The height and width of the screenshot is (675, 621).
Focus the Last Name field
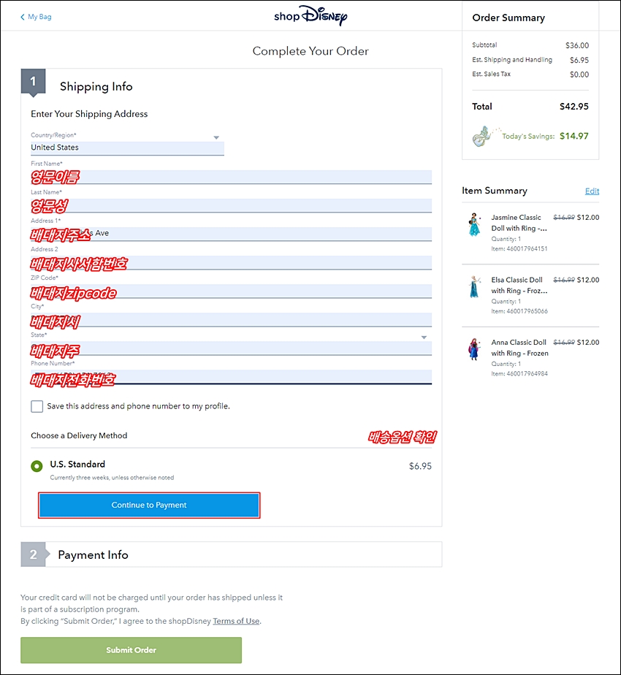[x=232, y=205]
